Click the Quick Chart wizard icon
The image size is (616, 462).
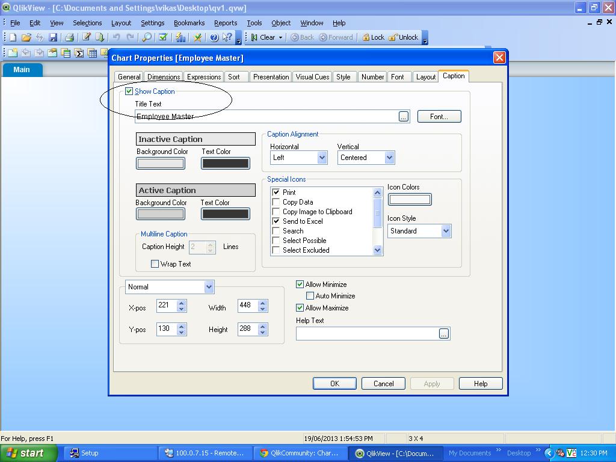tap(180, 37)
